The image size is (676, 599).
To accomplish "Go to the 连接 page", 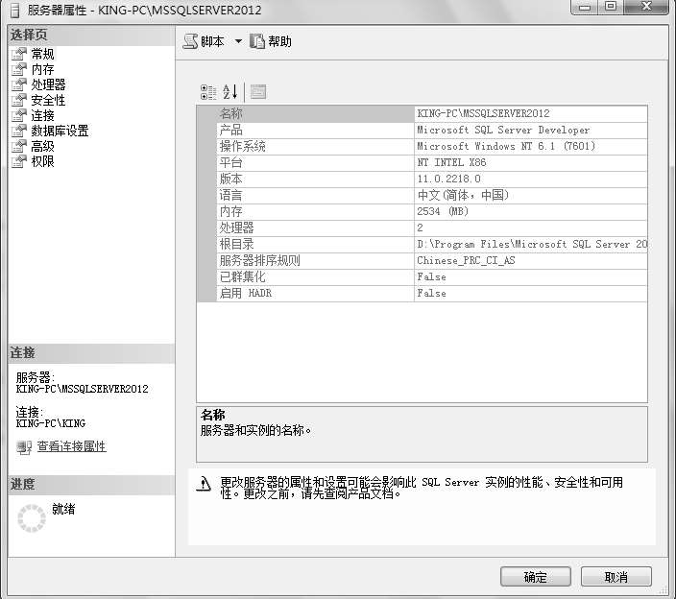I will tap(42, 115).
